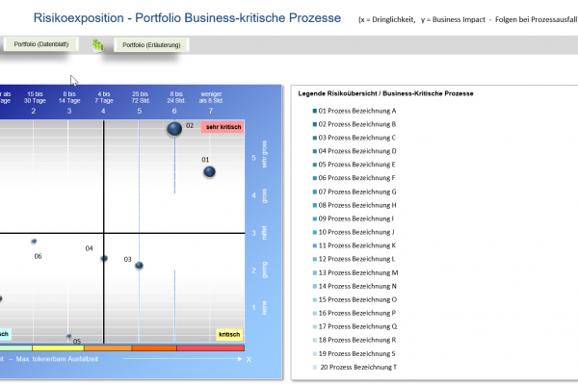This screenshot has width=578, height=385.
Task: Select legend entry 20 Prozess Bezeichnung T
Action: [356, 367]
